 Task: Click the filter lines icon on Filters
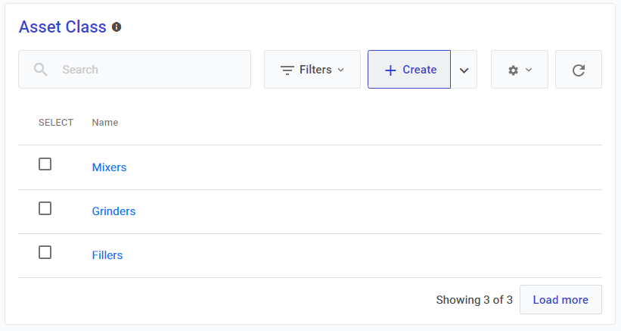point(287,70)
